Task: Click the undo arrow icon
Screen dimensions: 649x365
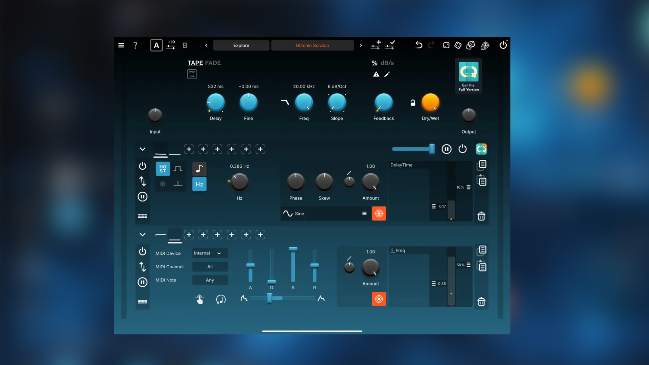Action: tap(419, 45)
